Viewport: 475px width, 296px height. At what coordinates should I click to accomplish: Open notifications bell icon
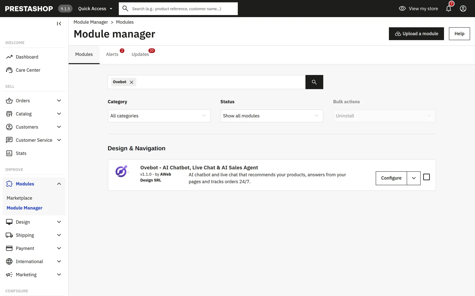coord(449,9)
